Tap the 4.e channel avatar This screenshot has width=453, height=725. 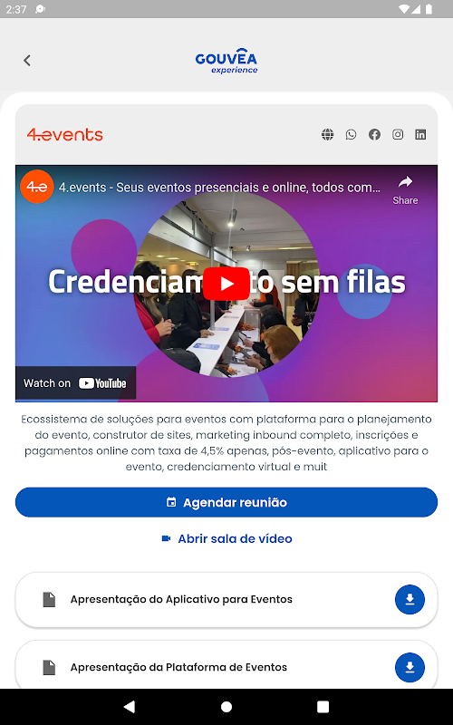click(37, 187)
